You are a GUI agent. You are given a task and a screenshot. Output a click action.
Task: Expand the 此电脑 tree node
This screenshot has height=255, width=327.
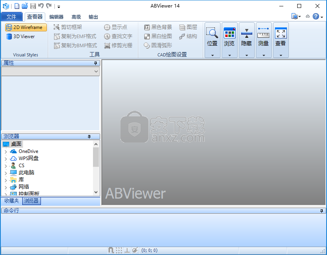pyautogui.click(x=6, y=173)
